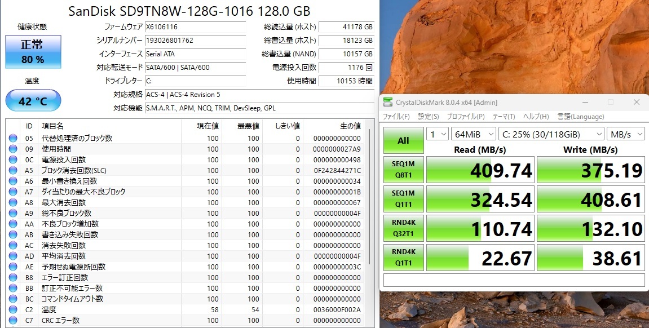Viewport: 649px width, 328px height.
Task: Run the RND4K Q32T1 test
Action: 404,228
